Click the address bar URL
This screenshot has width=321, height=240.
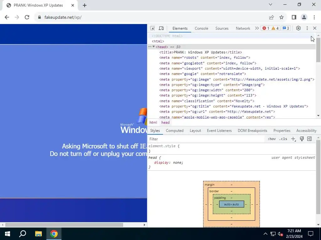[63, 17]
